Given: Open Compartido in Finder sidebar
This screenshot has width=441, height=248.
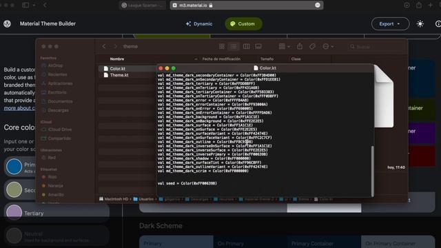Looking at the screenshot, I should click(59, 138).
